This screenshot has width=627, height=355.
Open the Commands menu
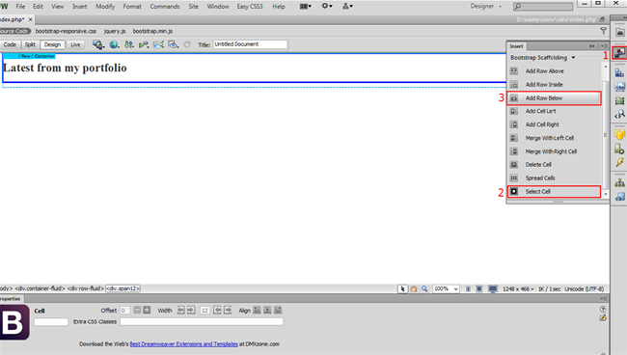click(x=165, y=7)
